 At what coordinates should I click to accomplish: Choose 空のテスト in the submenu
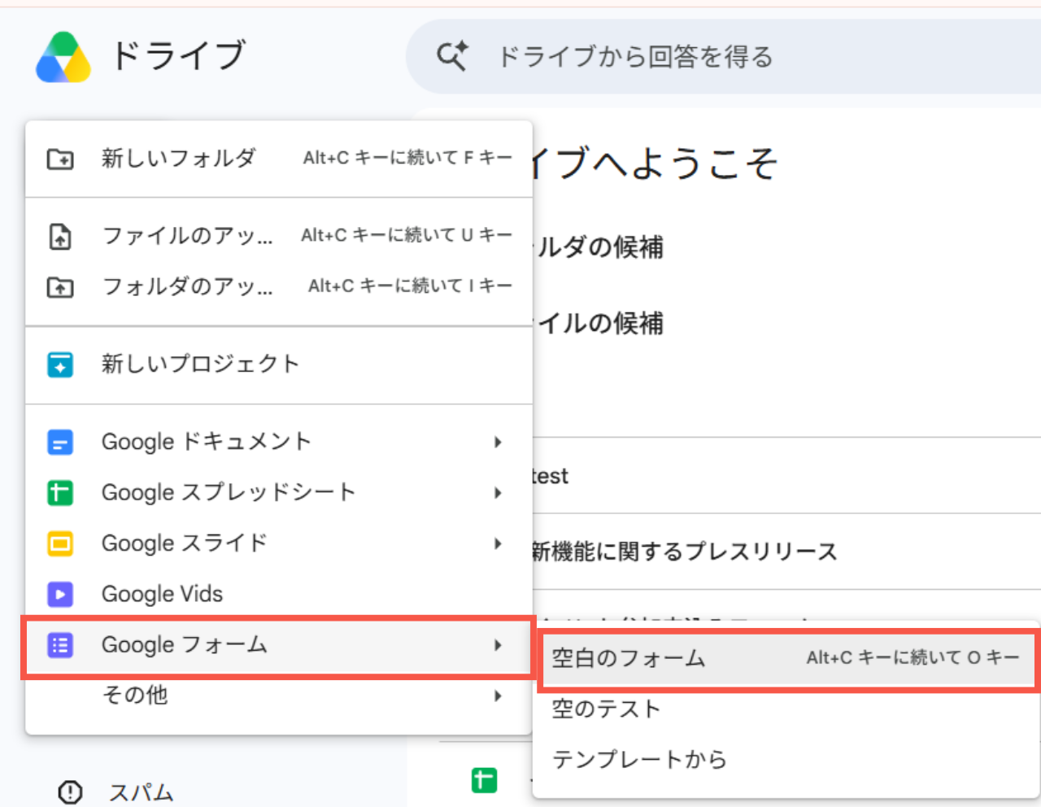[x=786, y=709]
